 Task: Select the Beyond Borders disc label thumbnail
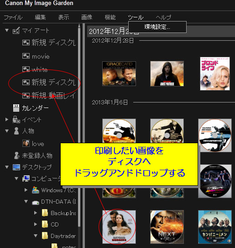point(119,227)
